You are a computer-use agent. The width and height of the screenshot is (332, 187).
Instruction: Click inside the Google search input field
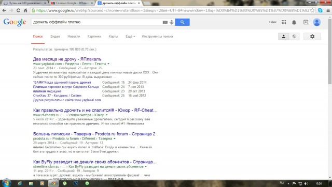pyautogui.click(x=96, y=22)
